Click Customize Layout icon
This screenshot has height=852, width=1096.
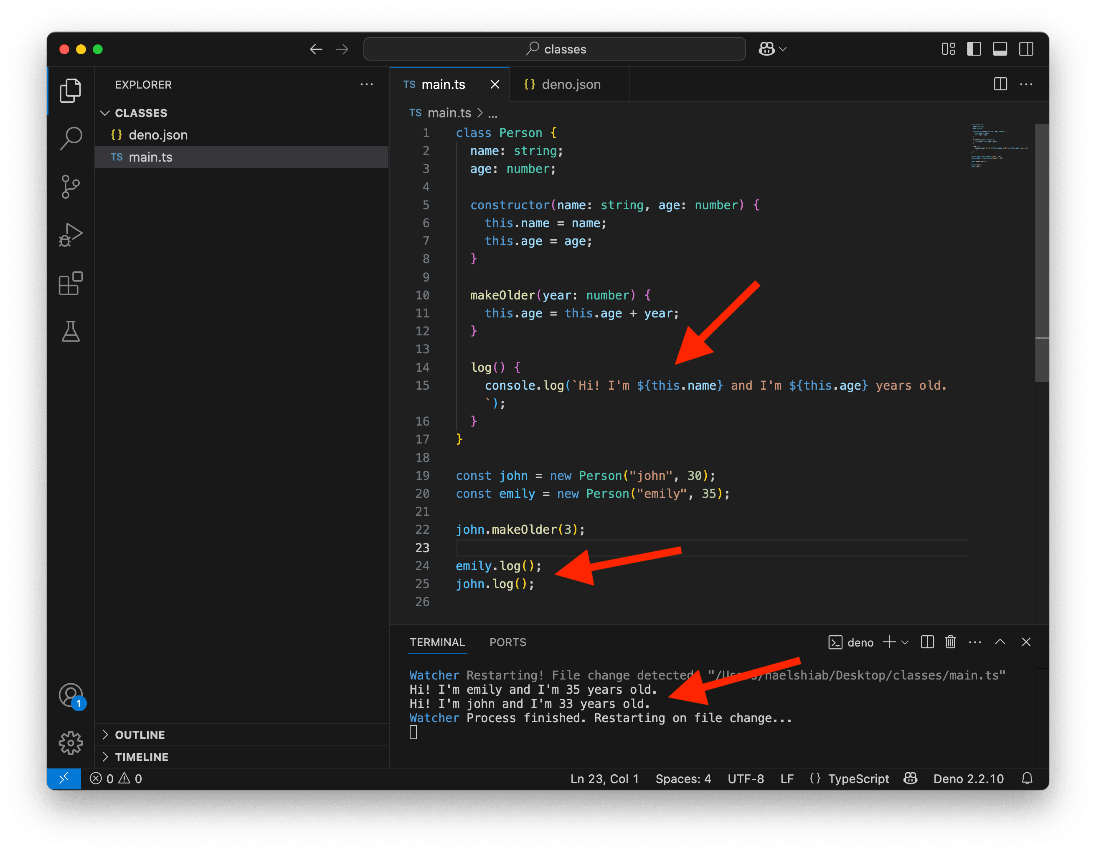click(x=949, y=49)
